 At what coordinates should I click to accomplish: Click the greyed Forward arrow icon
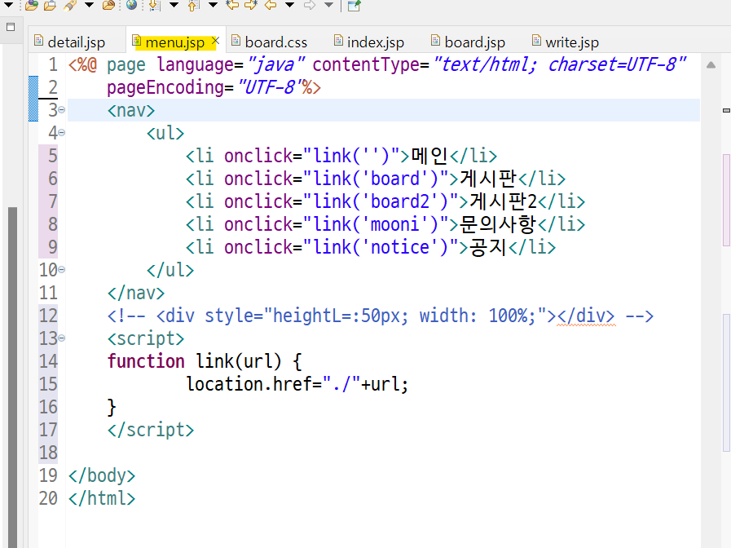[309, 5]
